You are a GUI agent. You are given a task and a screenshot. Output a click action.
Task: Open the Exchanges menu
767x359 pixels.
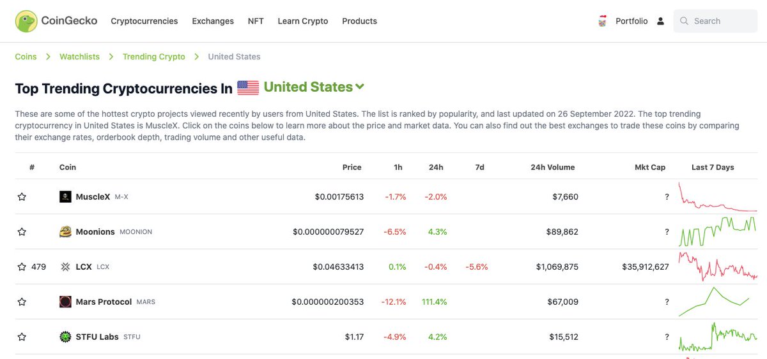click(213, 21)
